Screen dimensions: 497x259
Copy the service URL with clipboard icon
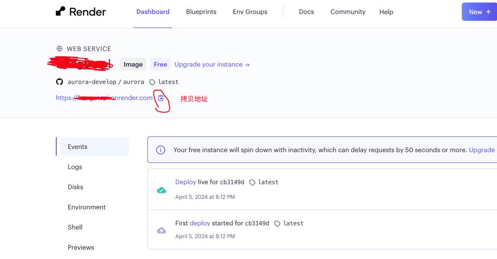[x=161, y=98]
